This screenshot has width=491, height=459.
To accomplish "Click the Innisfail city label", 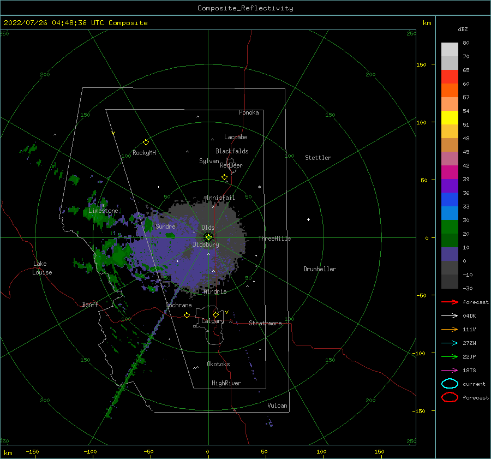I will (x=220, y=198).
